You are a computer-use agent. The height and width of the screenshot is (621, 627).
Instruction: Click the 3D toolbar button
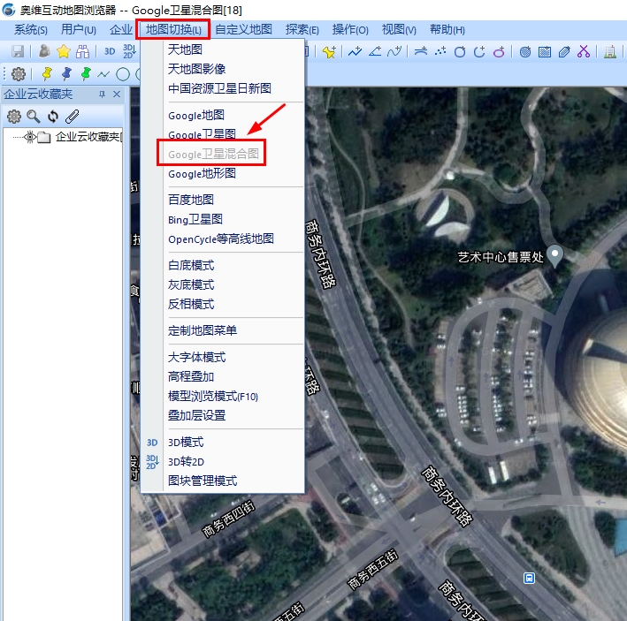[x=110, y=51]
